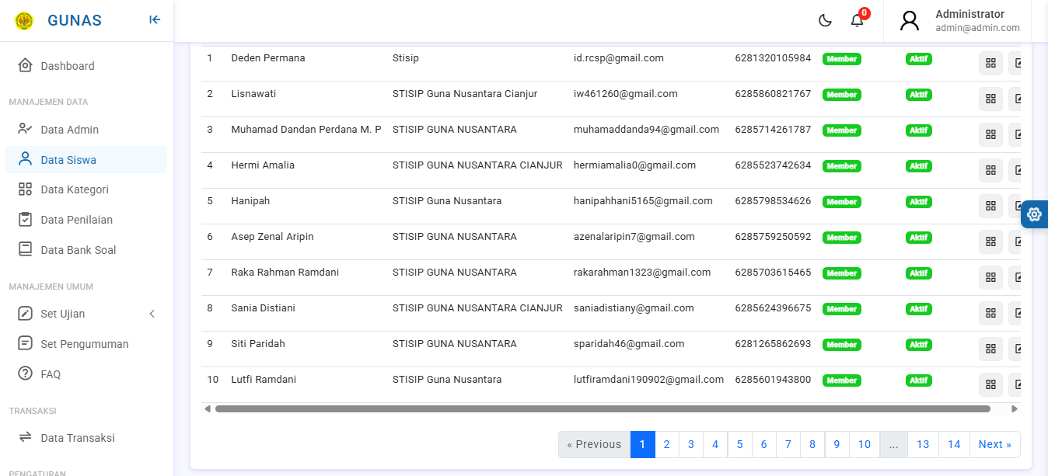Click the Next » pagination button
The height and width of the screenshot is (476, 1048).
click(994, 444)
